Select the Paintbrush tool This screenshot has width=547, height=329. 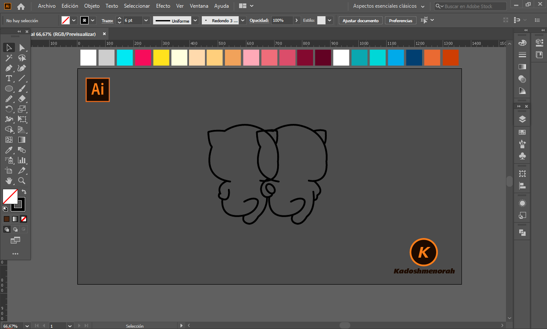(x=22, y=88)
